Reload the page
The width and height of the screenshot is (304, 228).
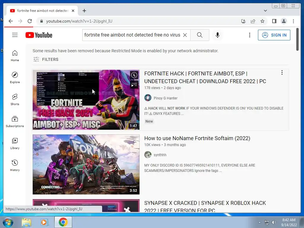coord(30,21)
